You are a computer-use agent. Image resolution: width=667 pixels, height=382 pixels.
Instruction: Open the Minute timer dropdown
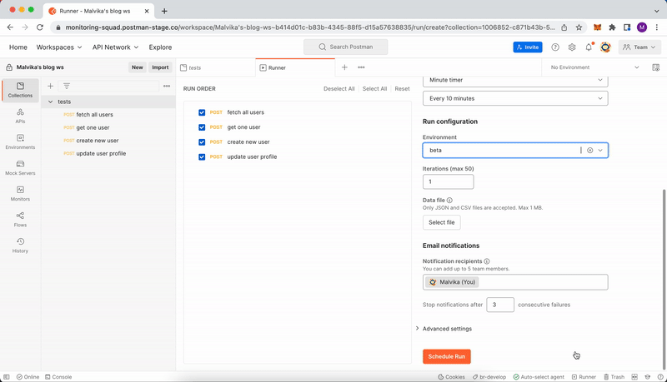pyautogui.click(x=515, y=80)
